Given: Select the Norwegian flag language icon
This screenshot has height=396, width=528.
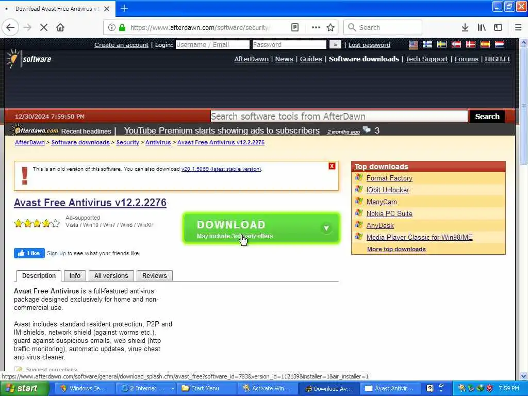Looking at the screenshot, I should pyautogui.click(x=456, y=44).
